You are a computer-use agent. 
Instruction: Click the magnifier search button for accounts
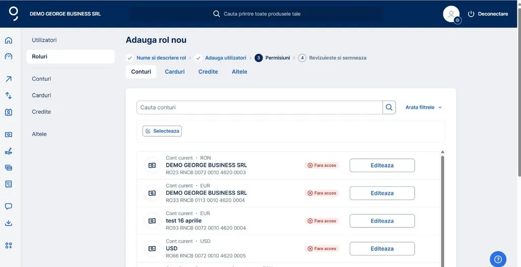click(x=389, y=108)
